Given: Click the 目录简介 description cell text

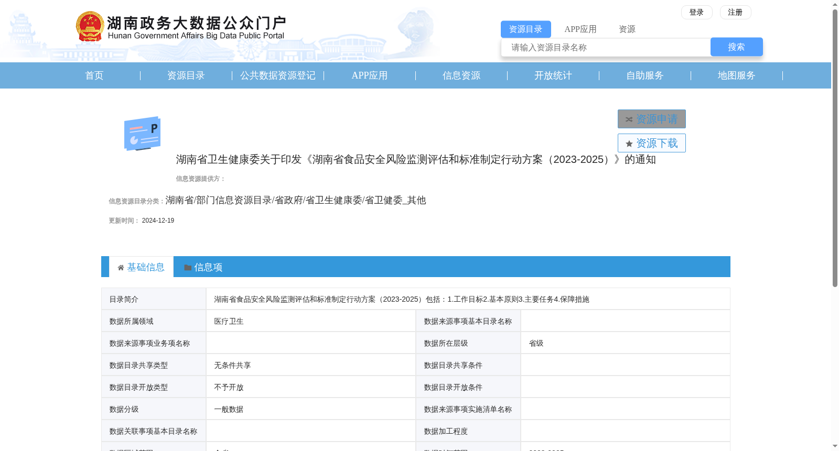Looking at the screenshot, I should coord(402,299).
